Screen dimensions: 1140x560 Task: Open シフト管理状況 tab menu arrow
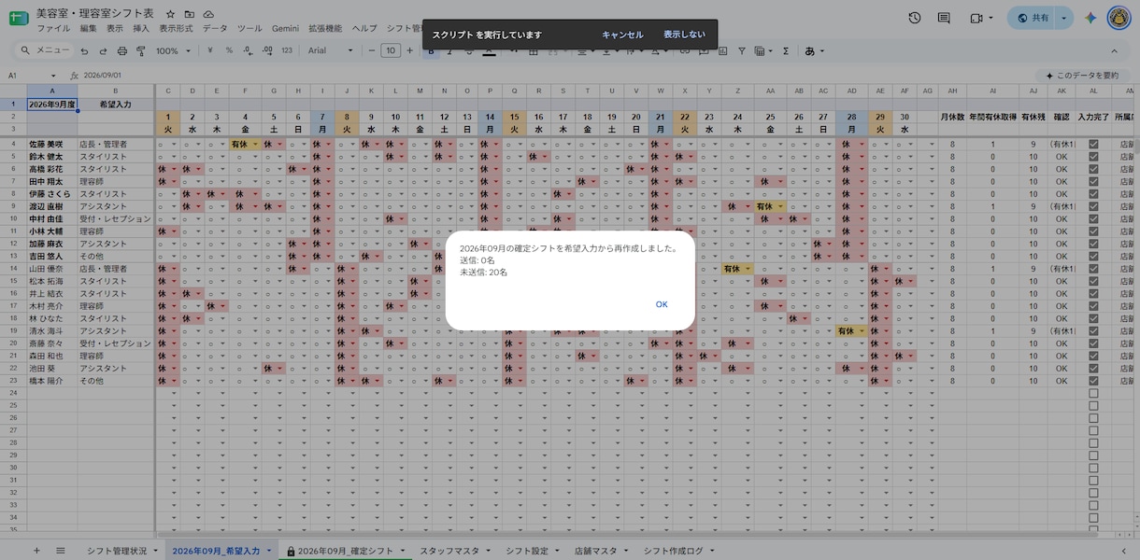(x=154, y=551)
